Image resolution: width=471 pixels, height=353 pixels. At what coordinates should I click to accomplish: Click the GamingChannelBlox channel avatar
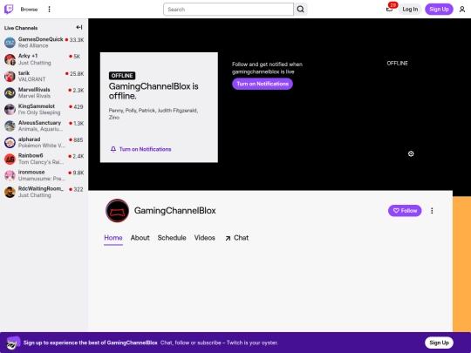(x=117, y=211)
